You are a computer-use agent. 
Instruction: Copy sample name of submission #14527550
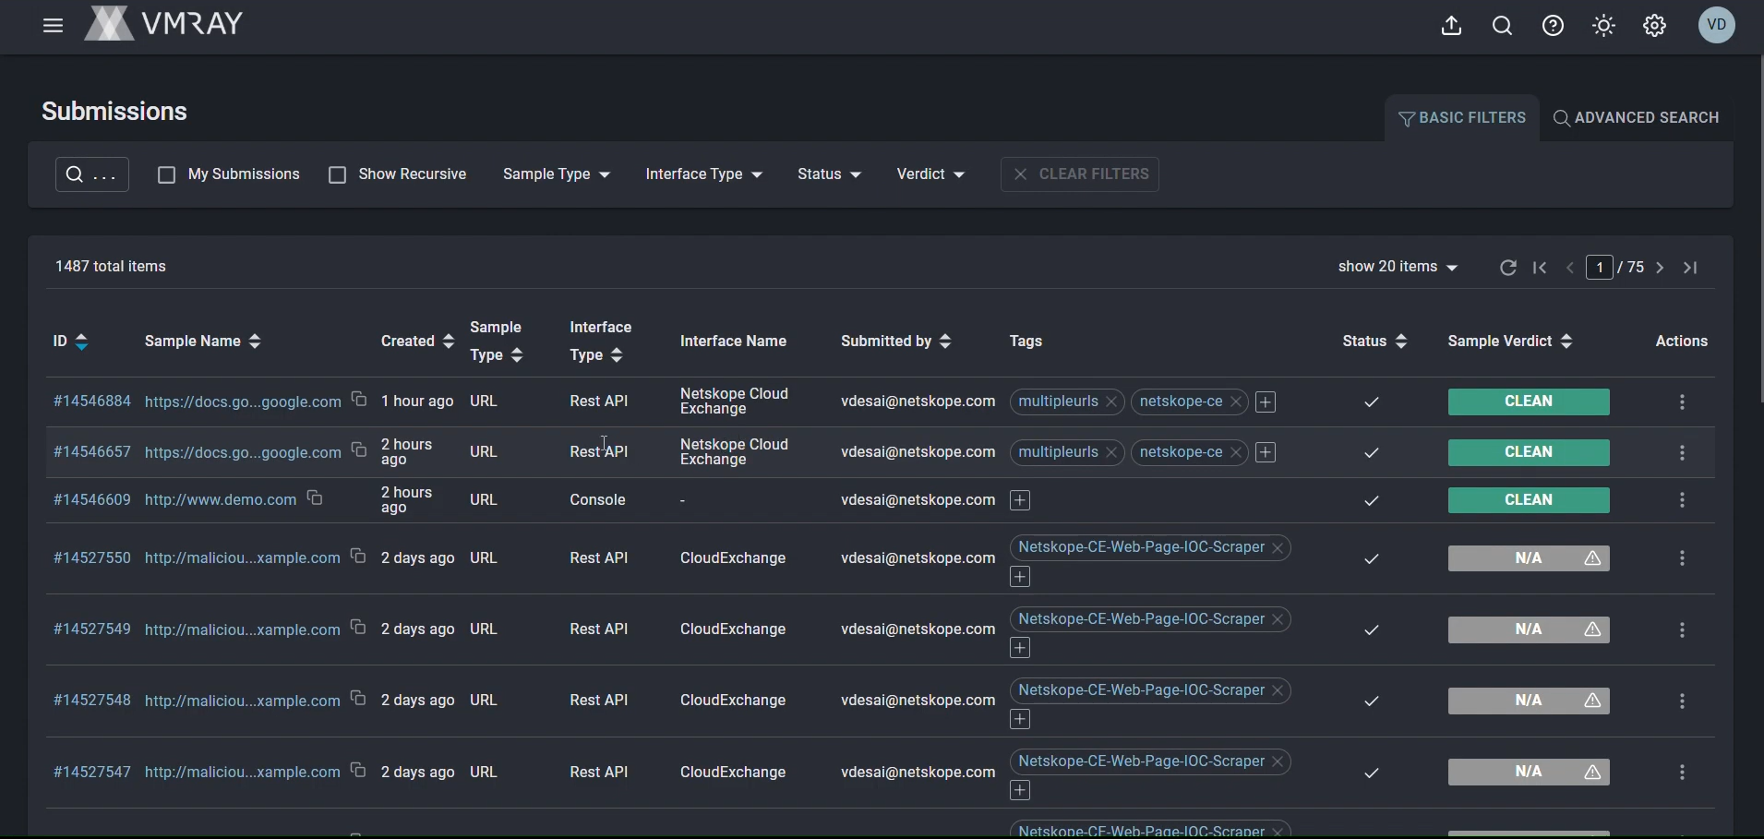[358, 557]
